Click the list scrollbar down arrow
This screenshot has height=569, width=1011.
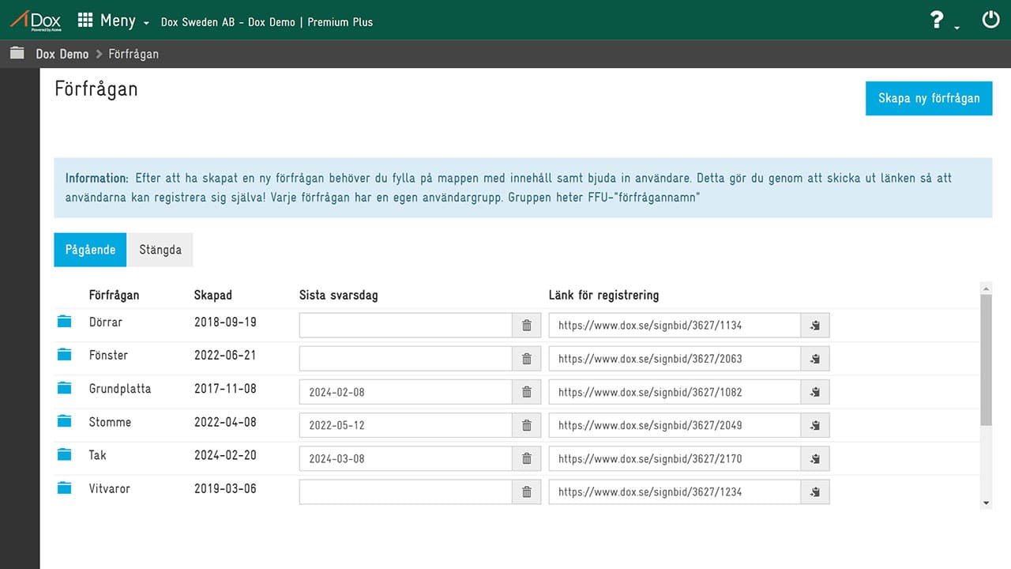coord(986,503)
